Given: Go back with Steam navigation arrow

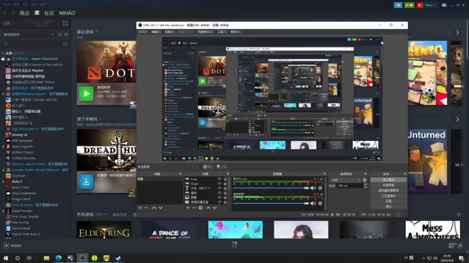Looking at the screenshot, I should [5, 13].
